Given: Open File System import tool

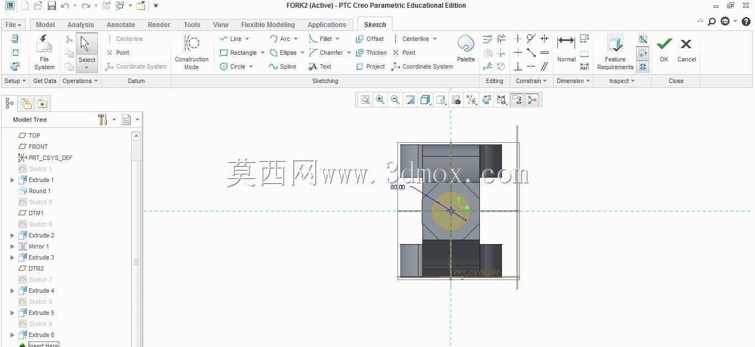Looking at the screenshot, I should (44, 53).
